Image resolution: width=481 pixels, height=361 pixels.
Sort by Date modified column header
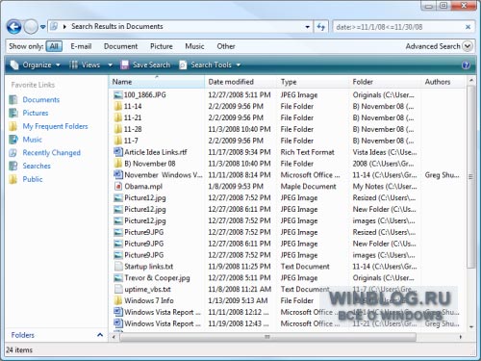pos(240,82)
